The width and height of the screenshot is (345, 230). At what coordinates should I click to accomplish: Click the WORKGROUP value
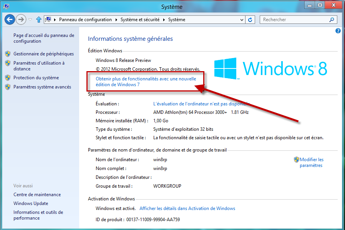(167, 186)
